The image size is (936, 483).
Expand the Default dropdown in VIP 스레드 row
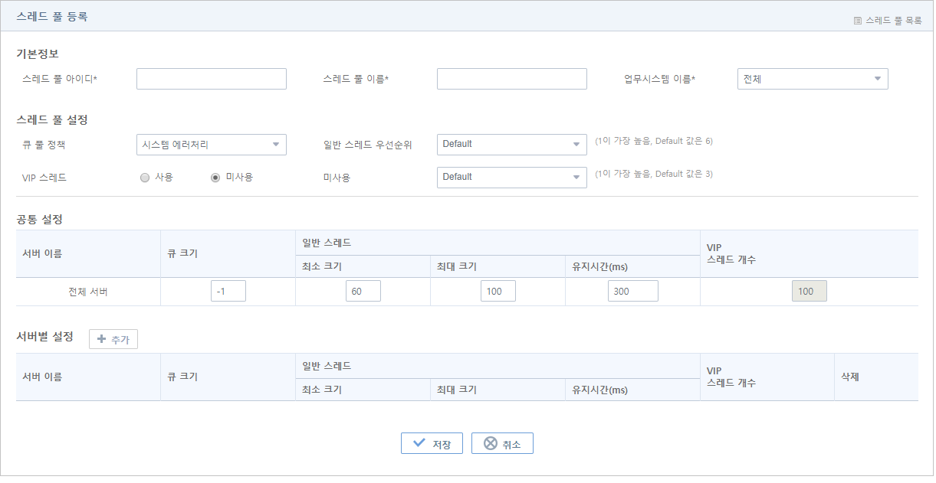click(511, 178)
